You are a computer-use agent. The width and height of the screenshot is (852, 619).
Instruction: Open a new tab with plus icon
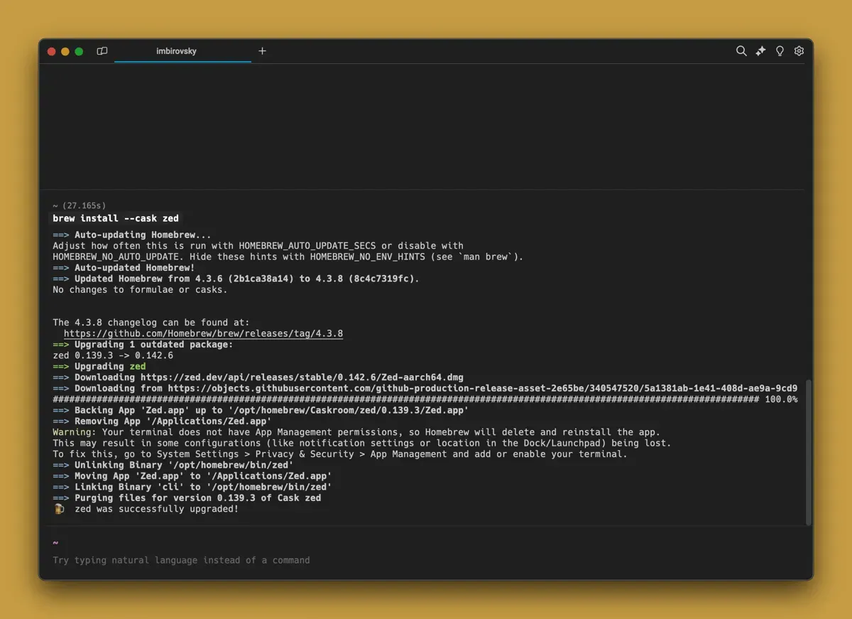(x=262, y=51)
